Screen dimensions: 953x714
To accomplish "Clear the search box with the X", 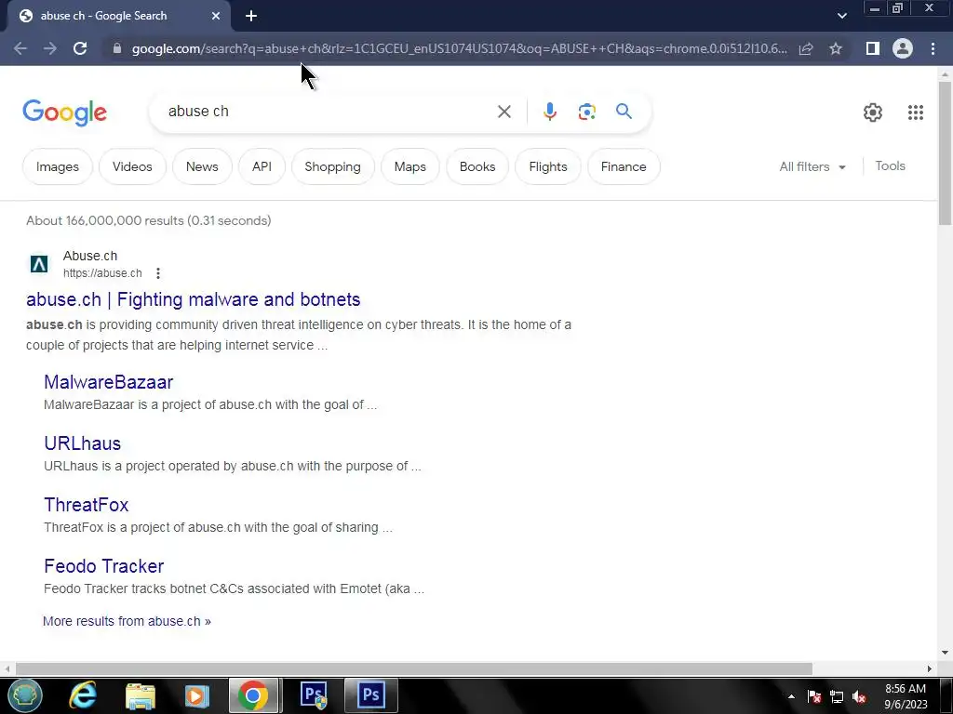I will click(503, 112).
